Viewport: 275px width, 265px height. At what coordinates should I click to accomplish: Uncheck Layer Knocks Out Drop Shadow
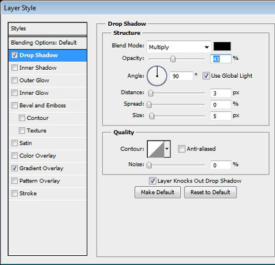coord(152,181)
